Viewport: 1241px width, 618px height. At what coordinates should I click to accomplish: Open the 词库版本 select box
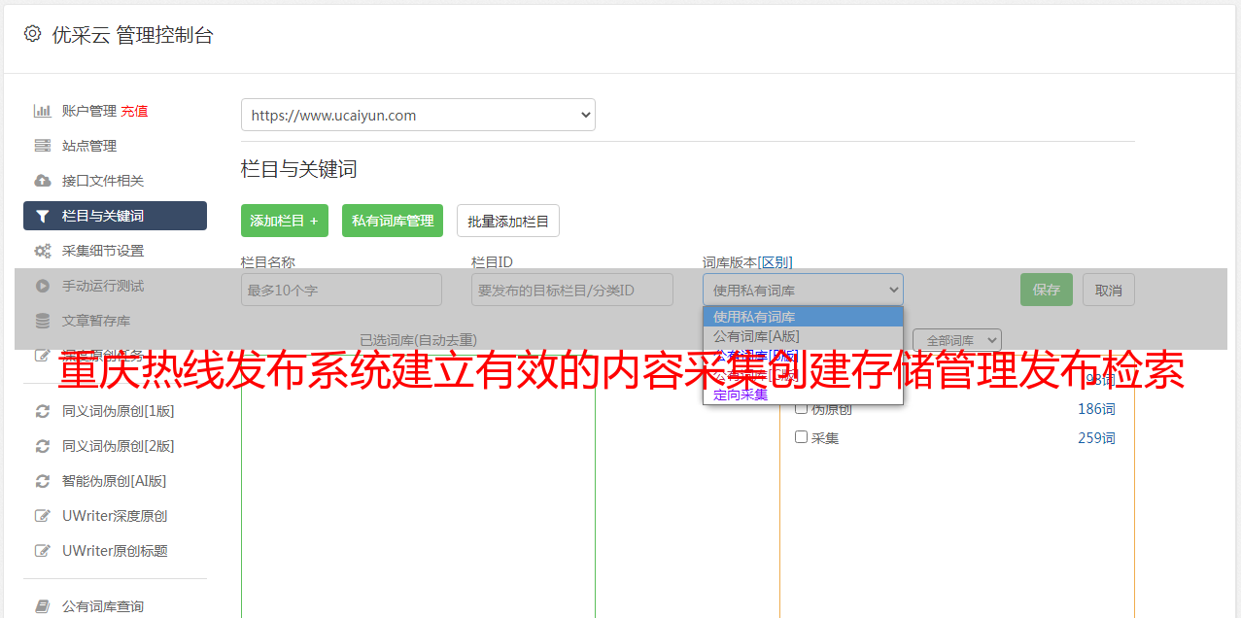[x=803, y=290]
